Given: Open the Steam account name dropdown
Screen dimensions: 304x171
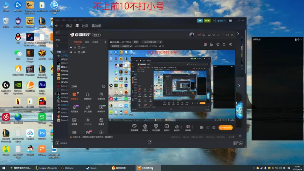Looking at the screenshot, I should click(221, 21).
